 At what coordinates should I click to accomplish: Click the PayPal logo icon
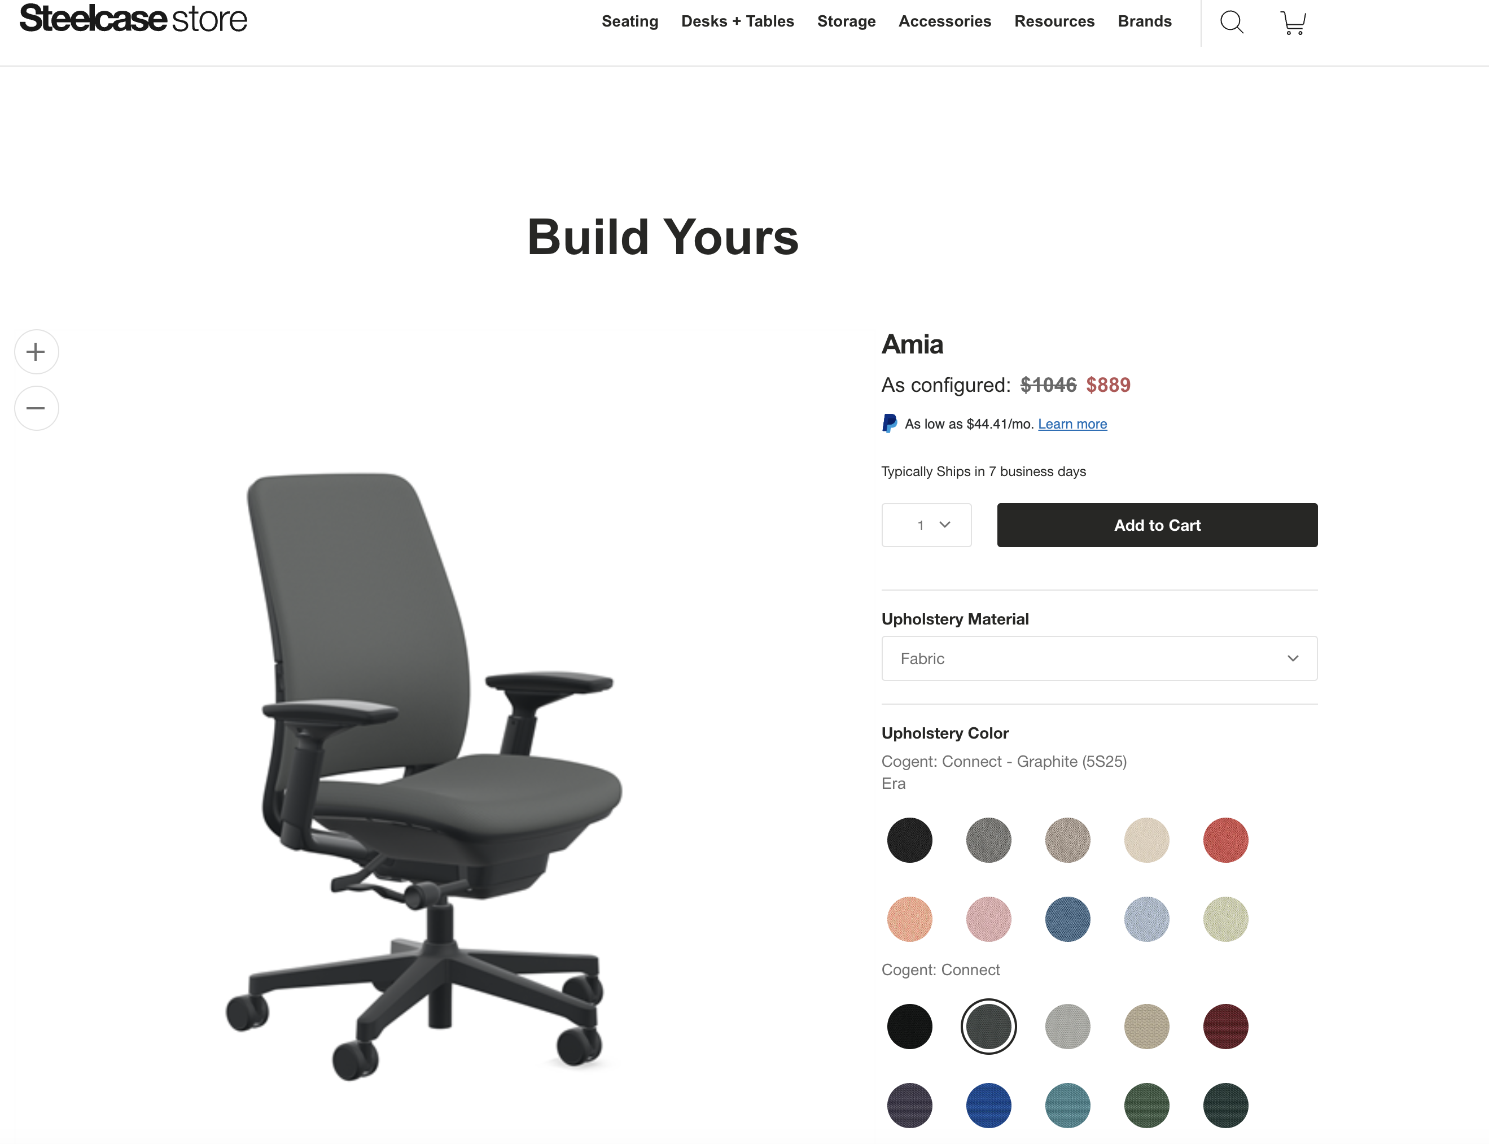890,423
